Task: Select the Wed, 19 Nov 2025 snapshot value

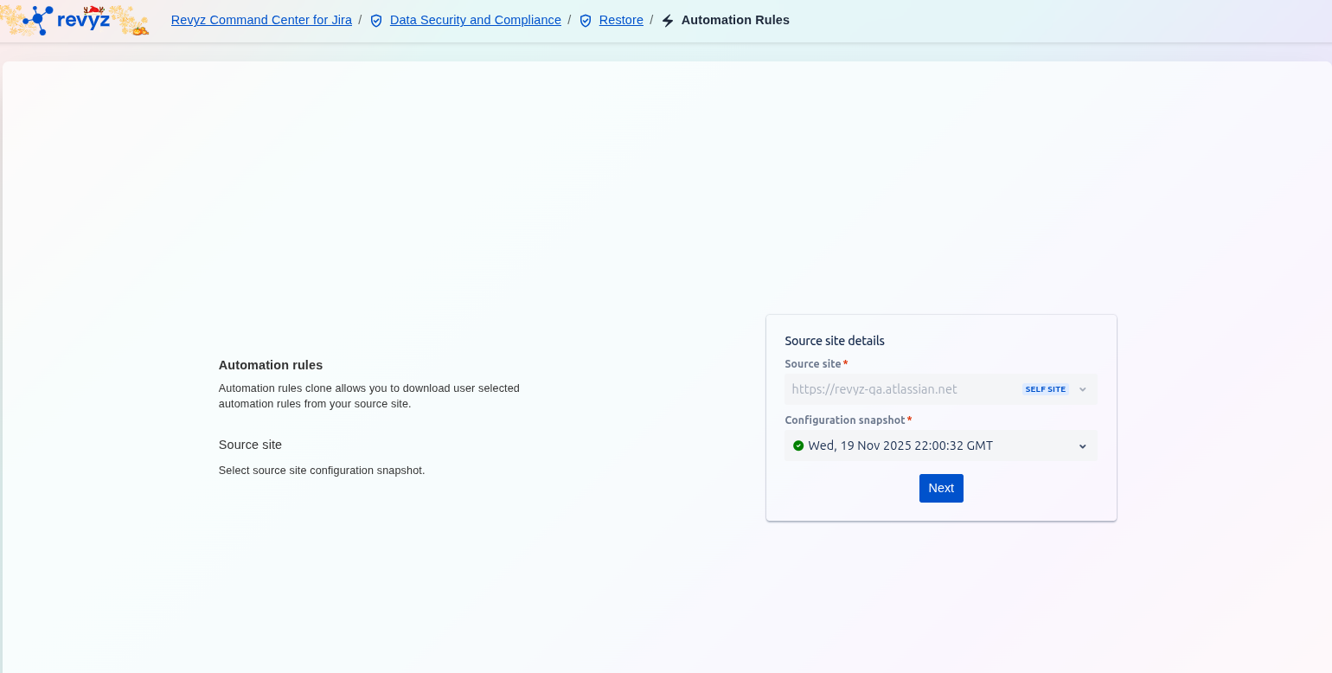Action: [900, 446]
